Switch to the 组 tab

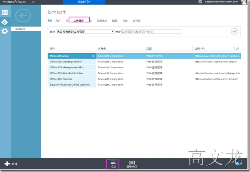point(67,21)
